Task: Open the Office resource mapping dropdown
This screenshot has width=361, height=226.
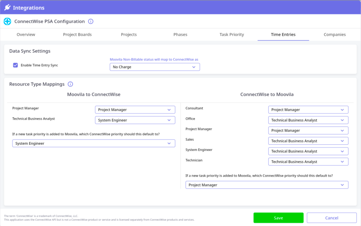Action: 308,120
